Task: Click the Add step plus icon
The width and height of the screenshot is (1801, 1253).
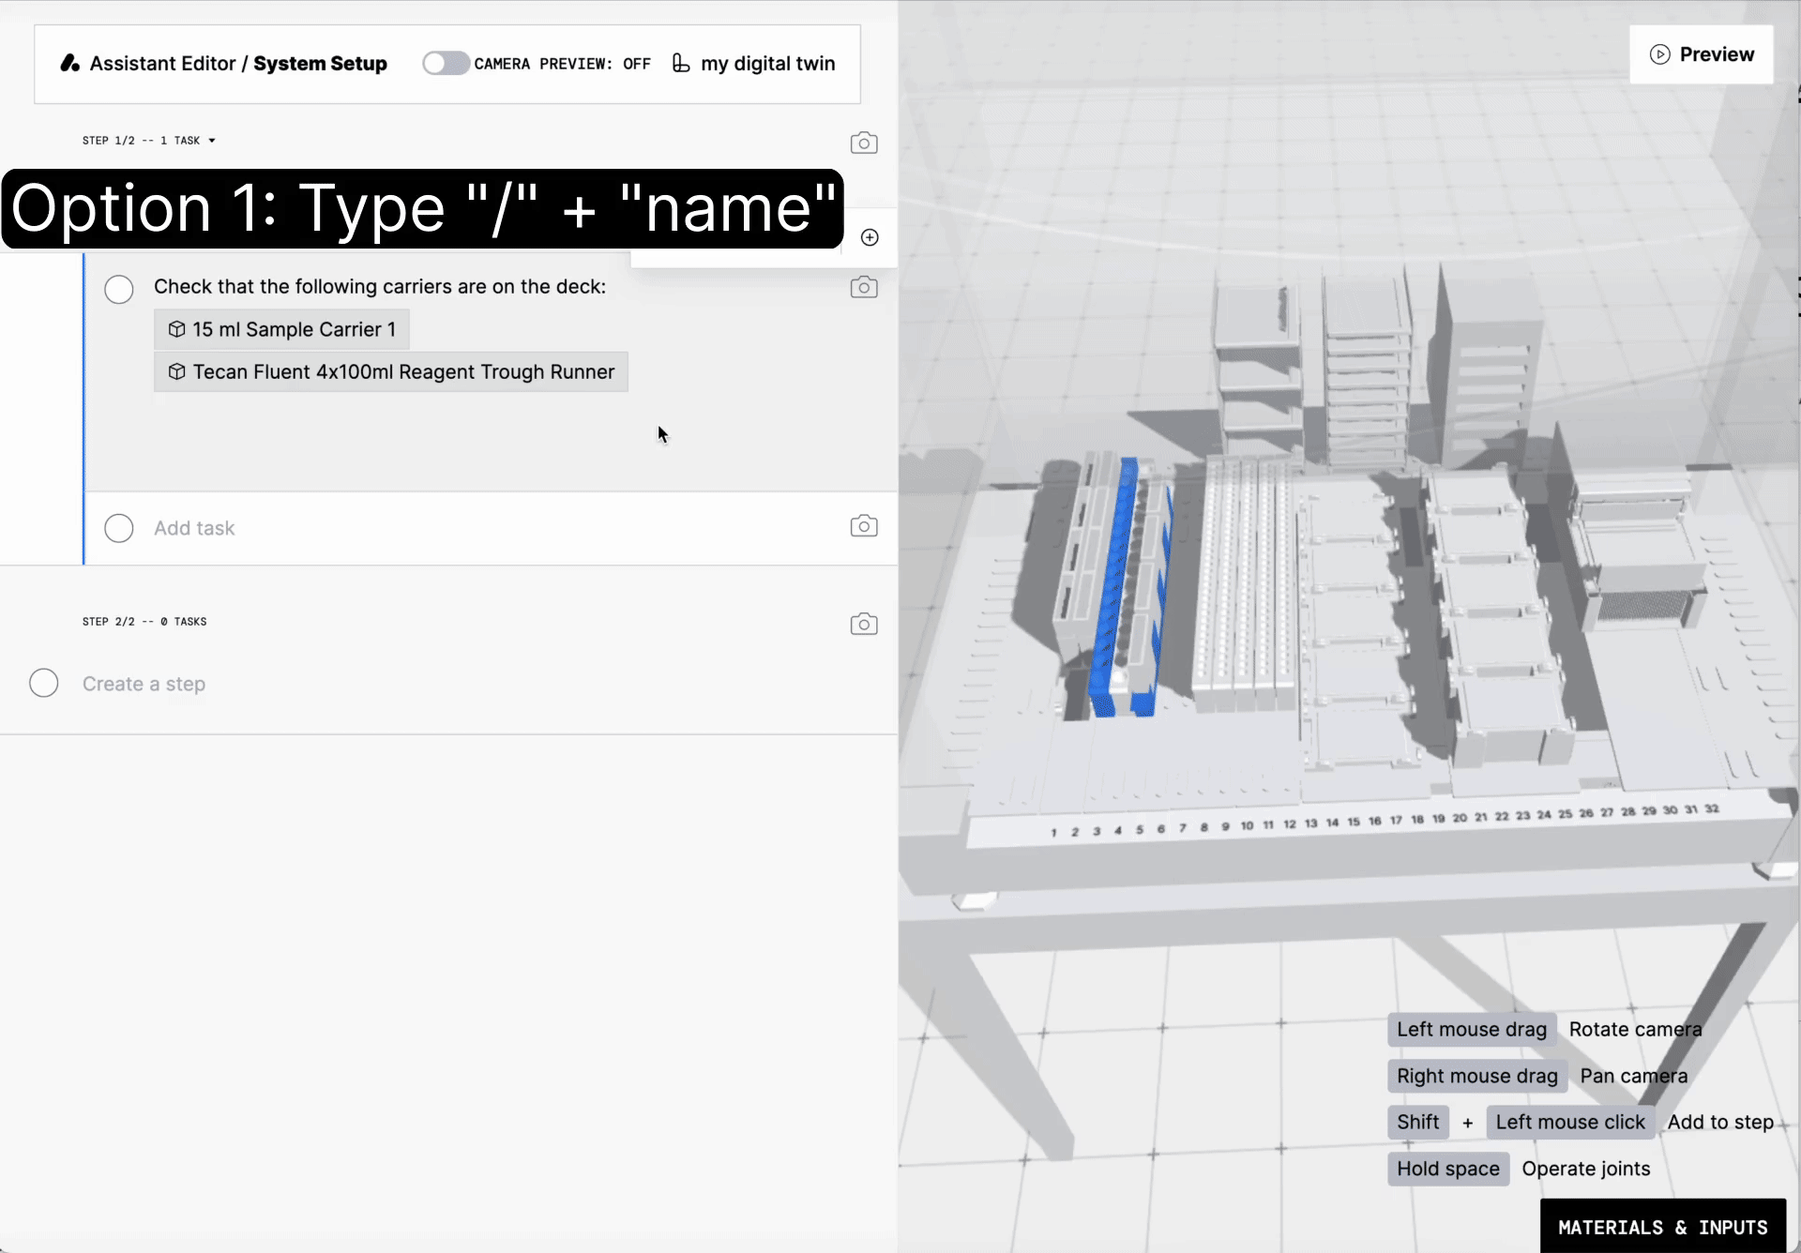Action: coord(869,238)
